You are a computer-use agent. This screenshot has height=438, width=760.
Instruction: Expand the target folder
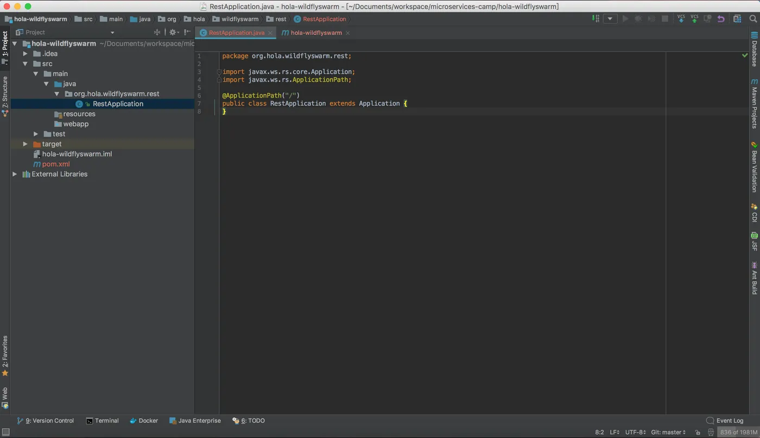(25, 144)
